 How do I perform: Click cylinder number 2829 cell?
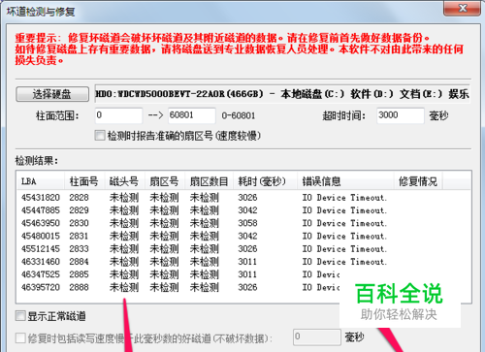pyautogui.click(x=79, y=210)
